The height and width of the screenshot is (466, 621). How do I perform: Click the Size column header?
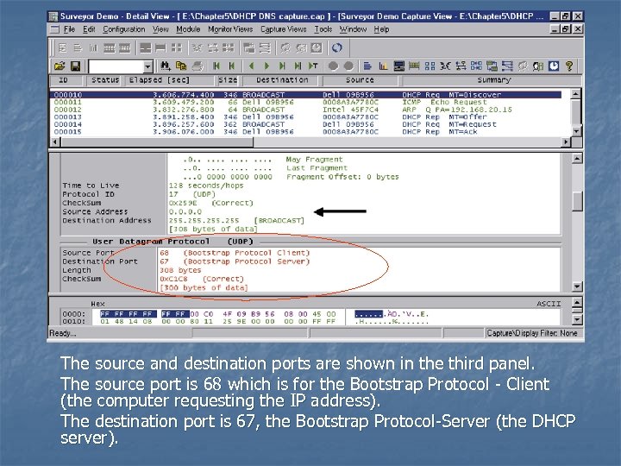click(228, 80)
